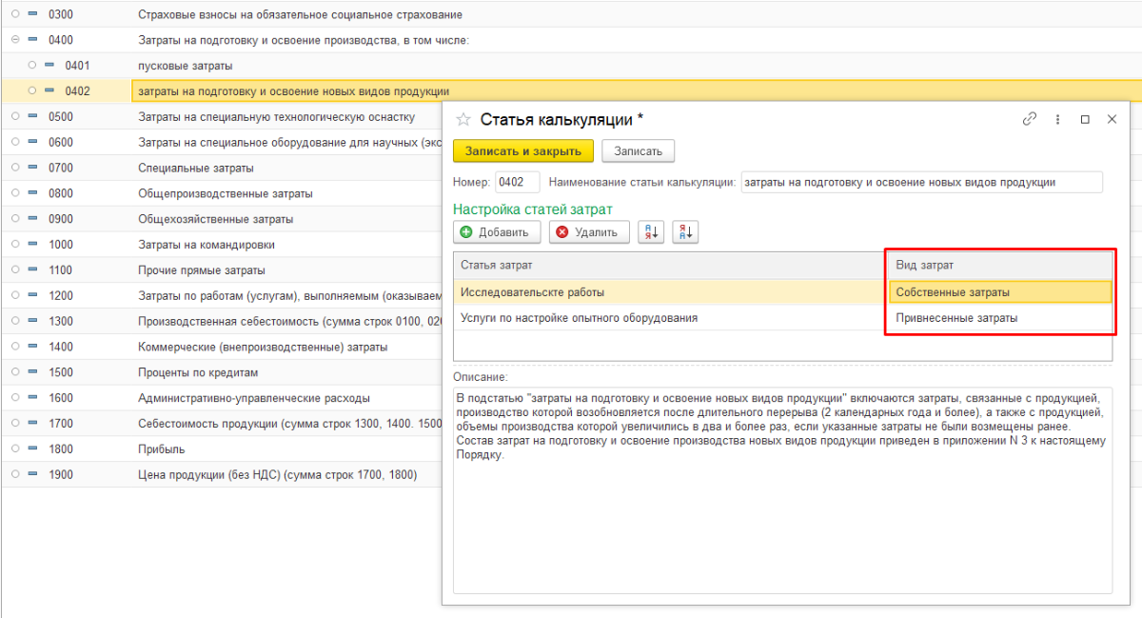Click the circle marker of row 0402

pyautogui.click(x=31, y=91)
